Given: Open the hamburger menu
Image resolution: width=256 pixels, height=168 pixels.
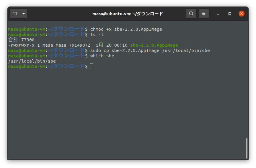Looking at the screenshot, I should pos(204,14).
